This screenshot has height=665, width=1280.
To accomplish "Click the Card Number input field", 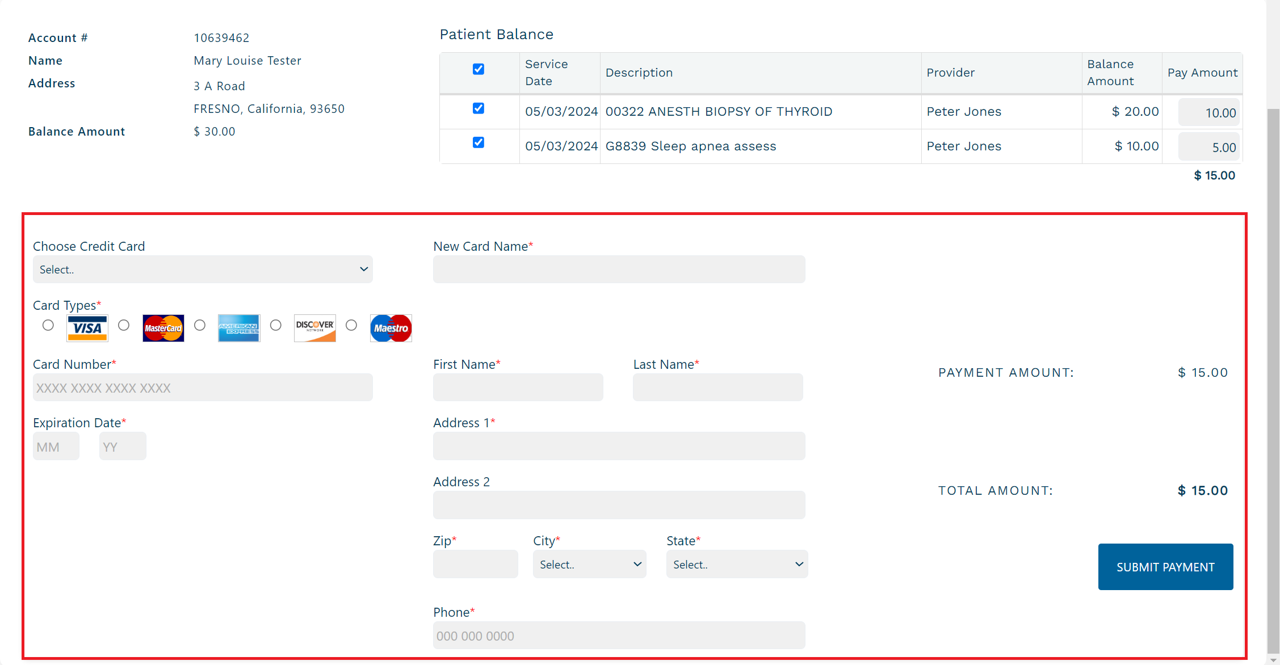I will click(x=203, y=388).
